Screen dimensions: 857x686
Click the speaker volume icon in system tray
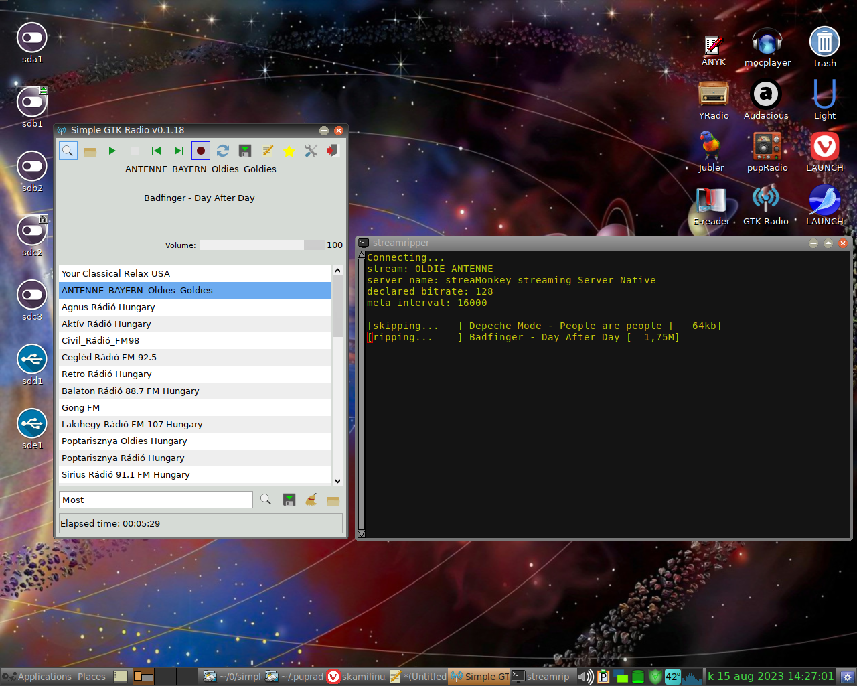(585, 677)
